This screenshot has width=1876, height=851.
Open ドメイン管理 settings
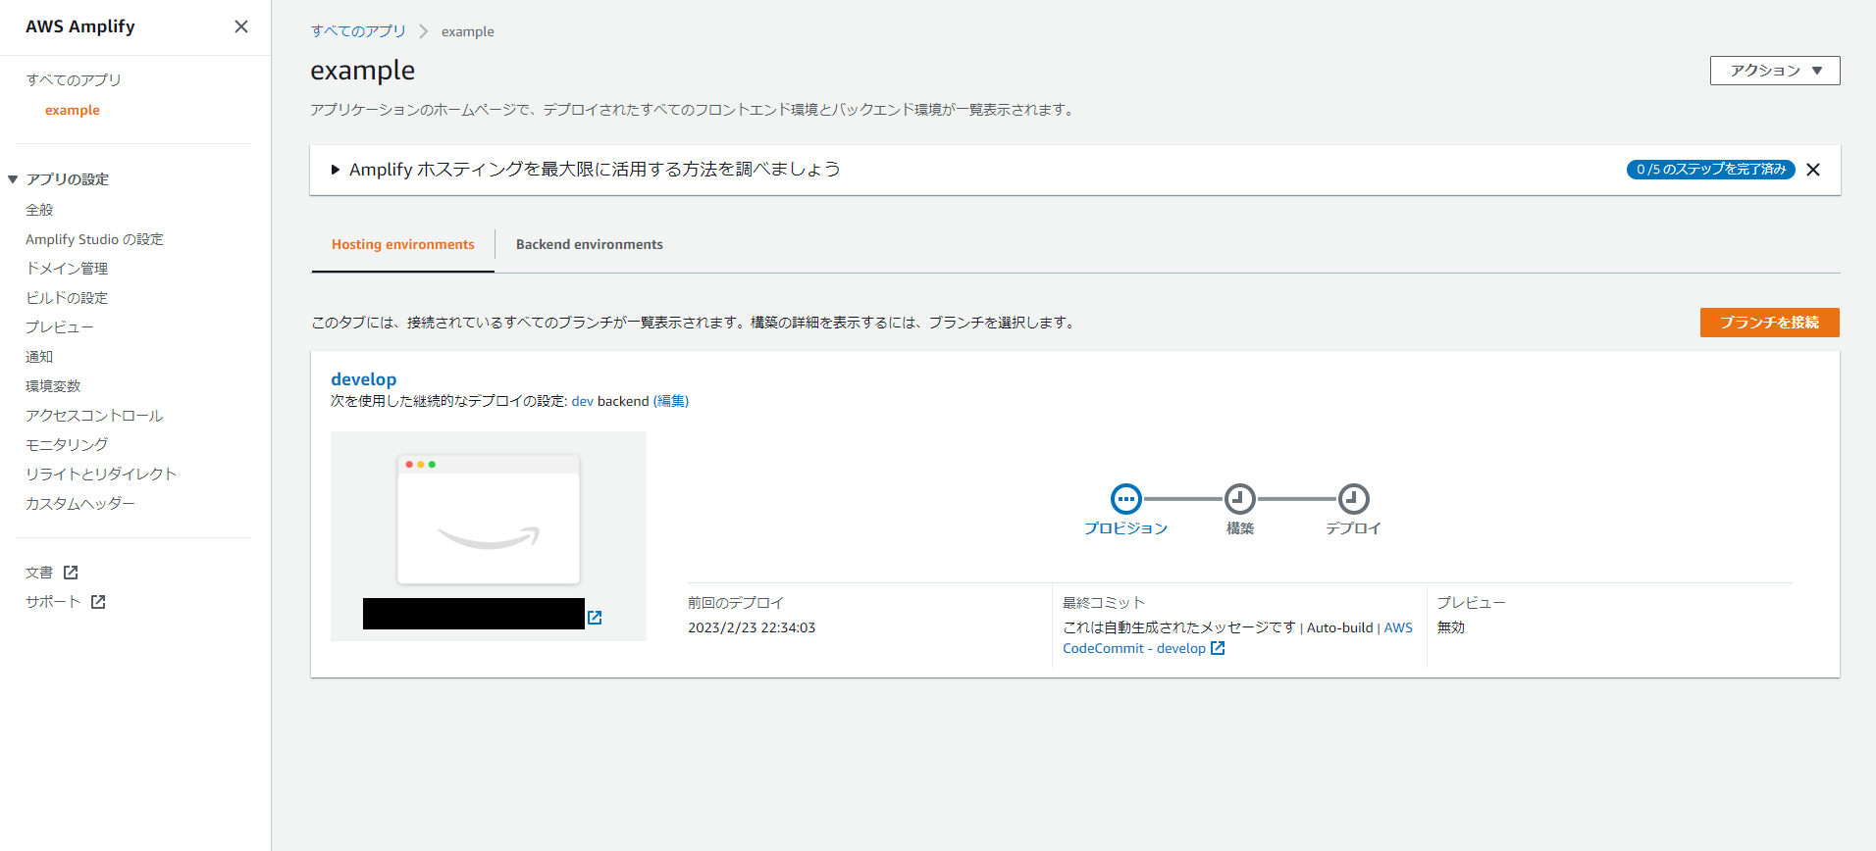coord(67,269)
